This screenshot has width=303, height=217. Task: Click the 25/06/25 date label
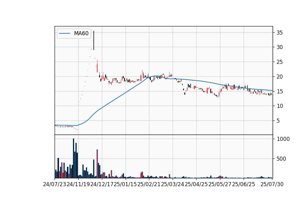pos(243,184)
